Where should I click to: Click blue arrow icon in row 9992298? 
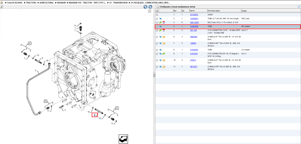pos(160,37)
